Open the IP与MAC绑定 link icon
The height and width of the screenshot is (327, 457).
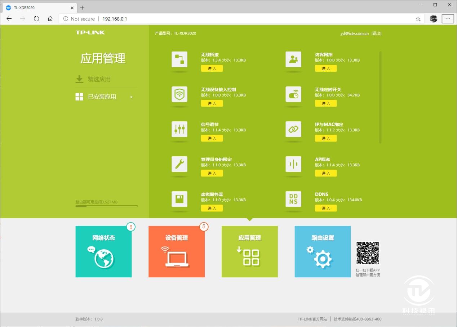293,130
